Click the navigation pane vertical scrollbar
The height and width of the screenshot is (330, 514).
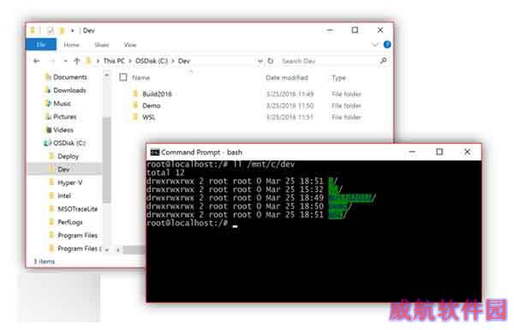(106, 160)
